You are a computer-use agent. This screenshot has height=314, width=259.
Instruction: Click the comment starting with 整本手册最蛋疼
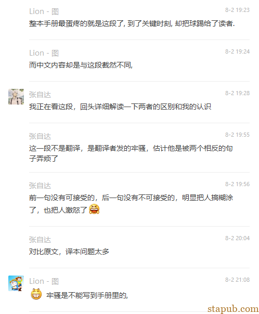132,23
